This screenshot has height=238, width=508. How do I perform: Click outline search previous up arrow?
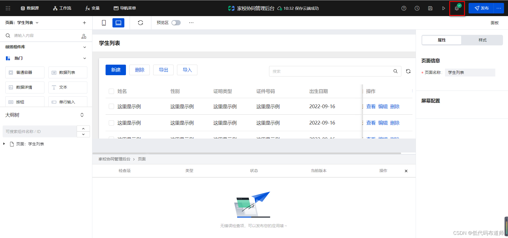[x=83, y=128]
